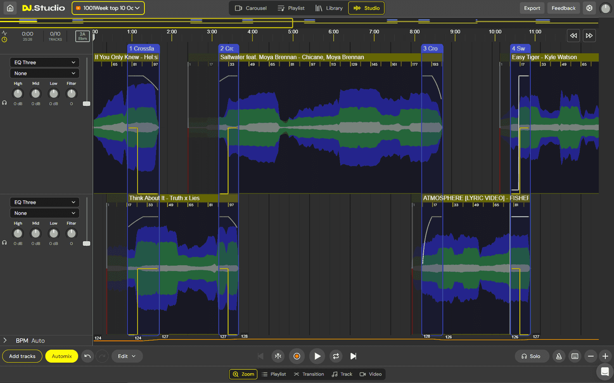Enable the Zoom mode at bottom center
Viewport: 614px width, 383px height.
point(243,374)
